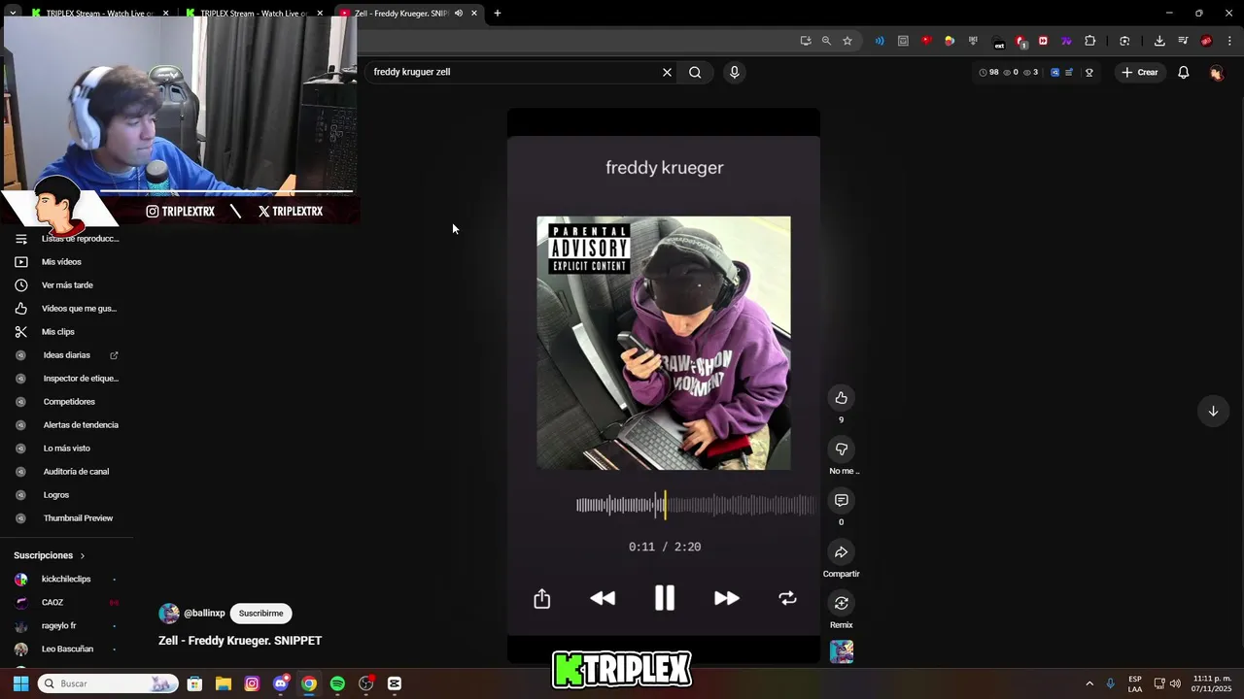Screen dimensions: 1244x699
Task: Click the install app icon in address bar
Action: coord(806,41)
